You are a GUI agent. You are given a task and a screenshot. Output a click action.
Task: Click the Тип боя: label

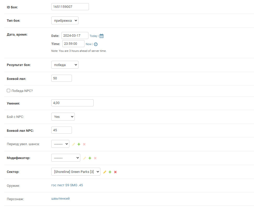tap(13, 21)
